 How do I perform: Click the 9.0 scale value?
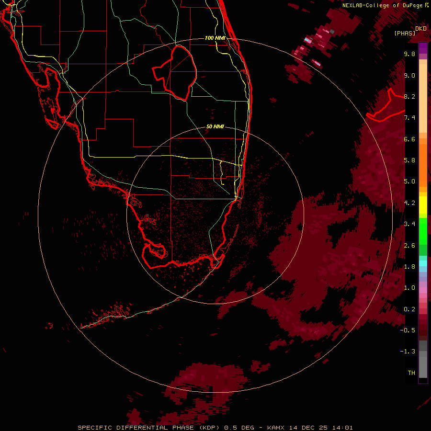(409, 75)
